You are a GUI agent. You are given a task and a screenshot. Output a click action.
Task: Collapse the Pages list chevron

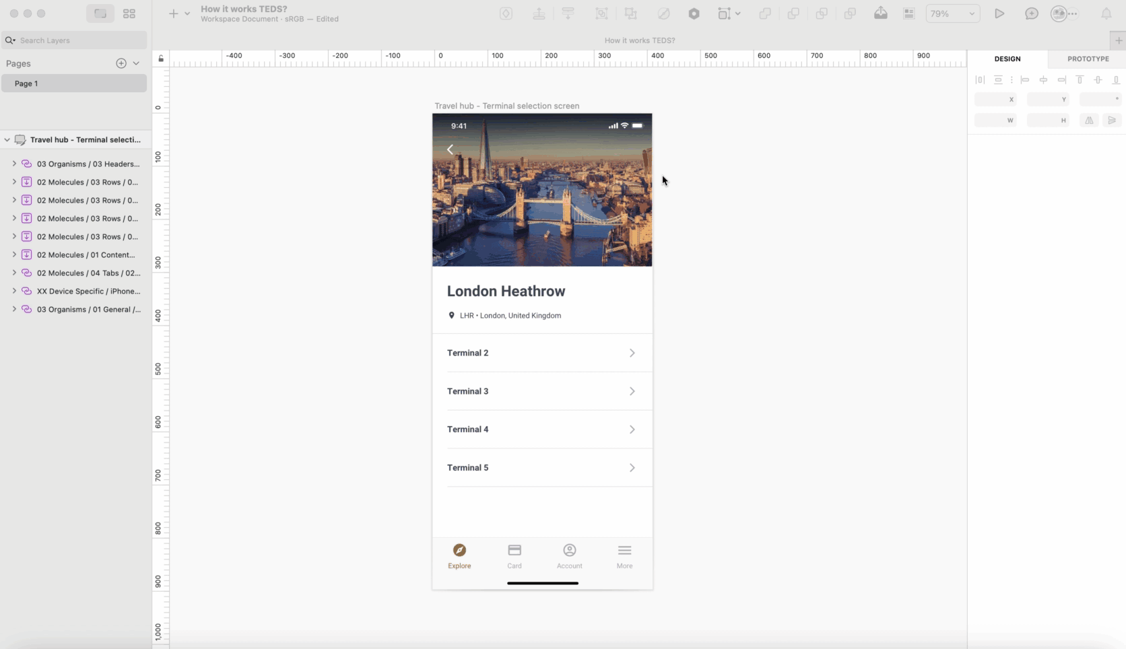click(136, 63)
